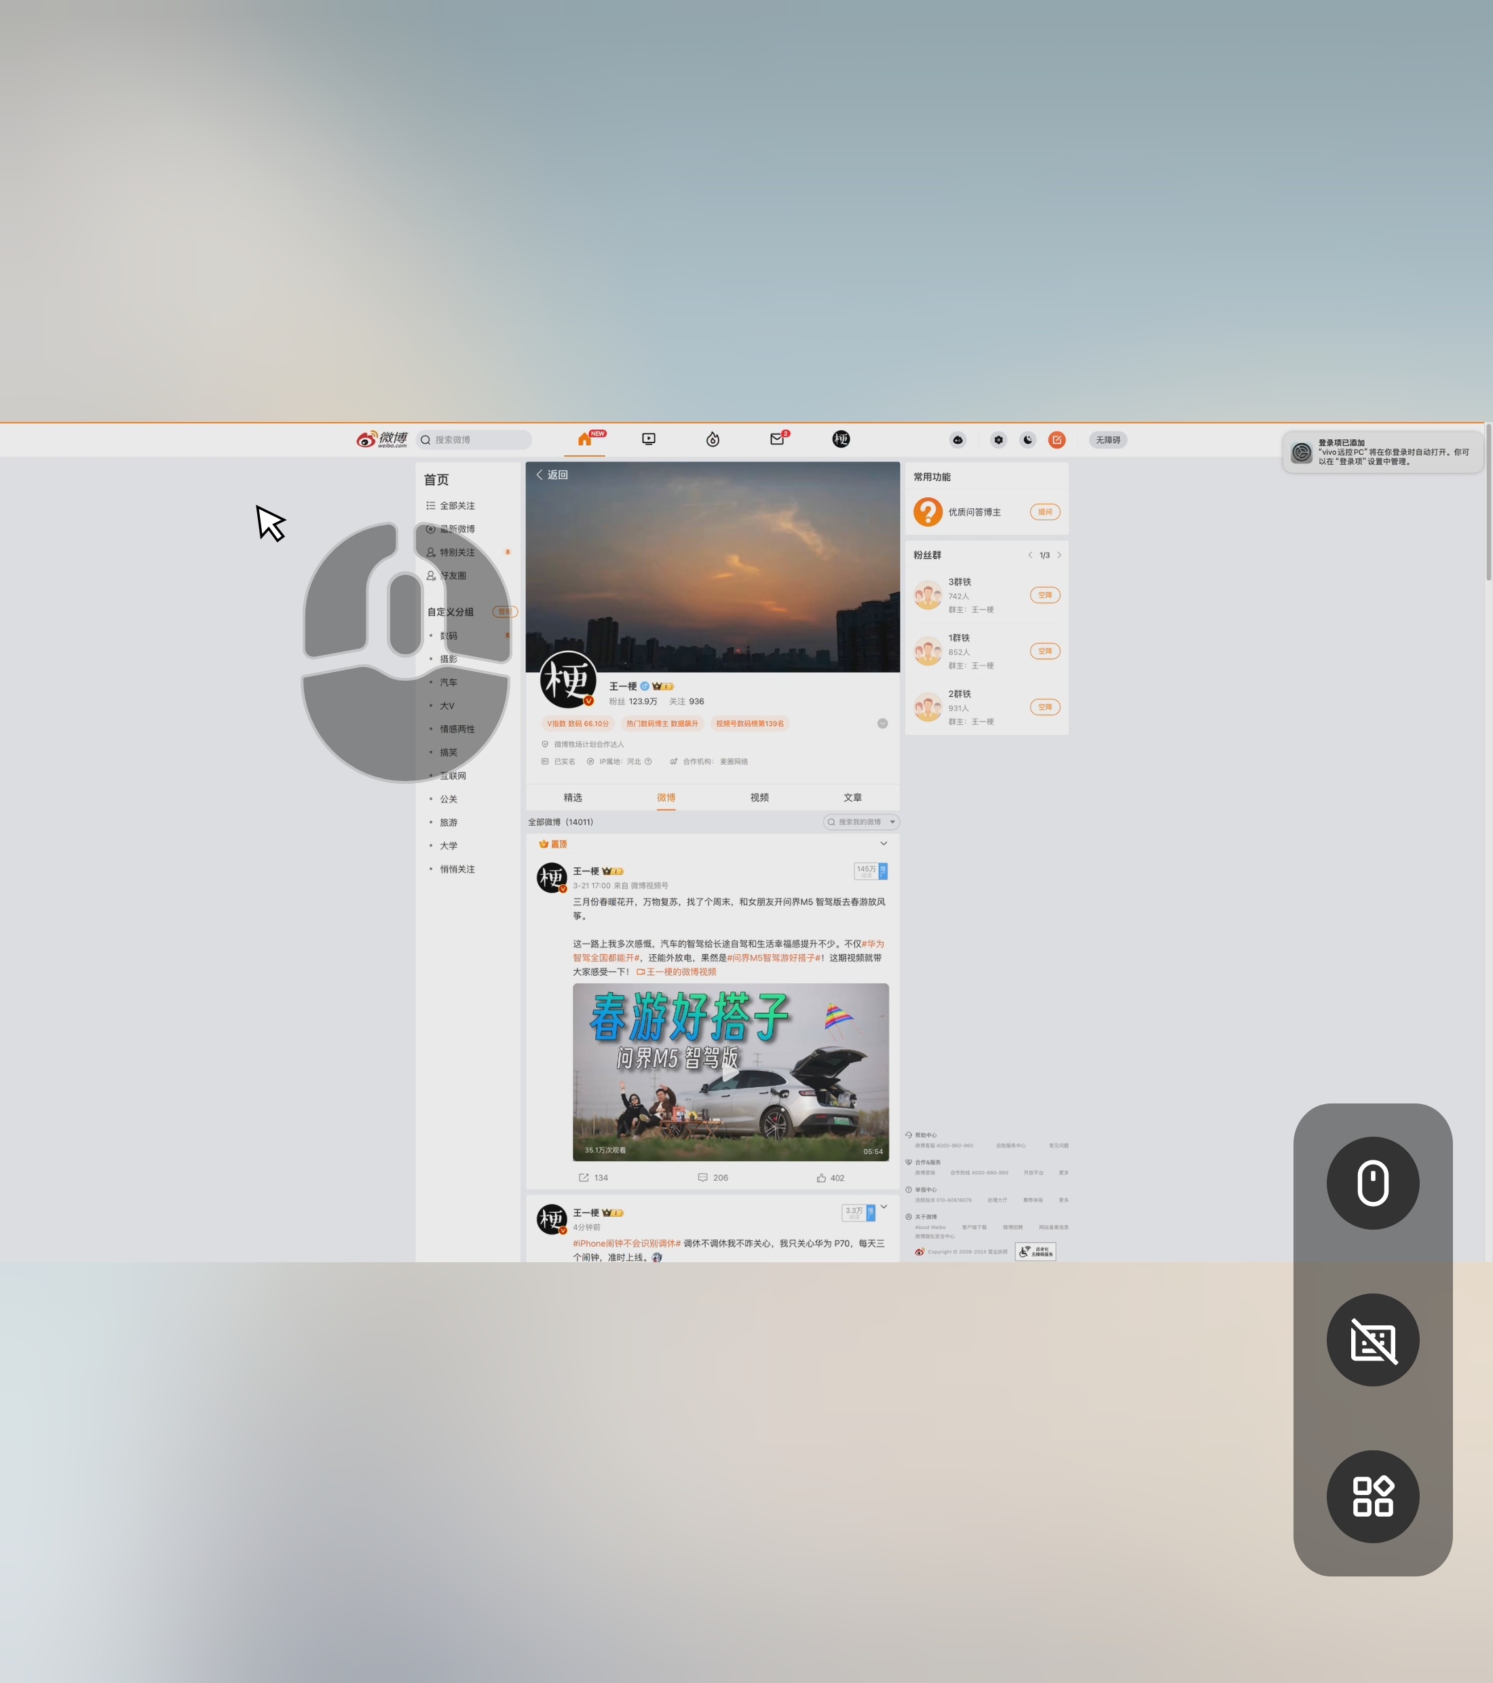
Task: Go to next fan group page arrow
Action: (1059, 555)
